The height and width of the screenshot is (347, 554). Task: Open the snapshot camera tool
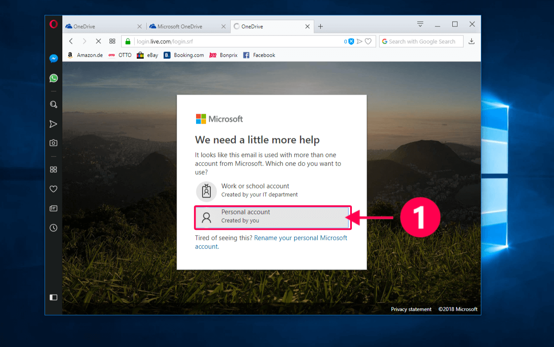tap(54, 143)
